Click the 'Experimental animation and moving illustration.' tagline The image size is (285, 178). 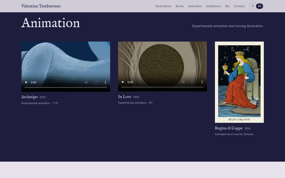(228, 26)
